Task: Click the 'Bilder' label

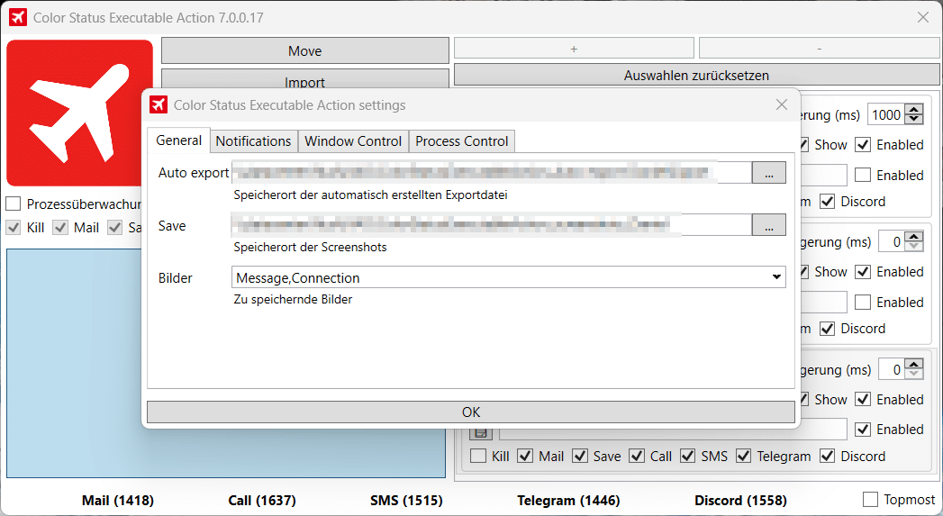Action: [x=175, y=278]
